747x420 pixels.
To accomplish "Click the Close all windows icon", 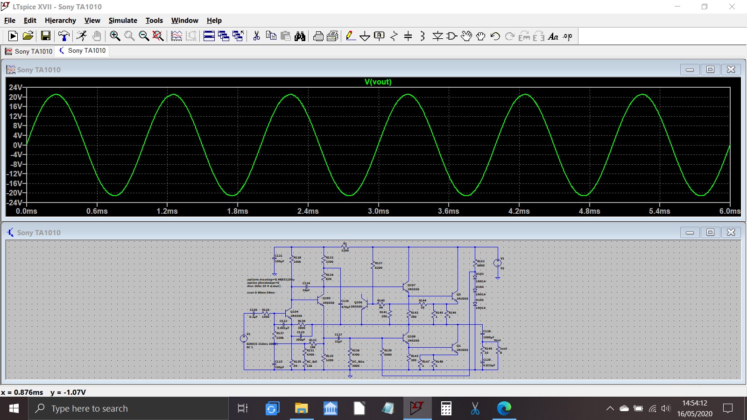I will pyautogui.click(x=238, y=36).
